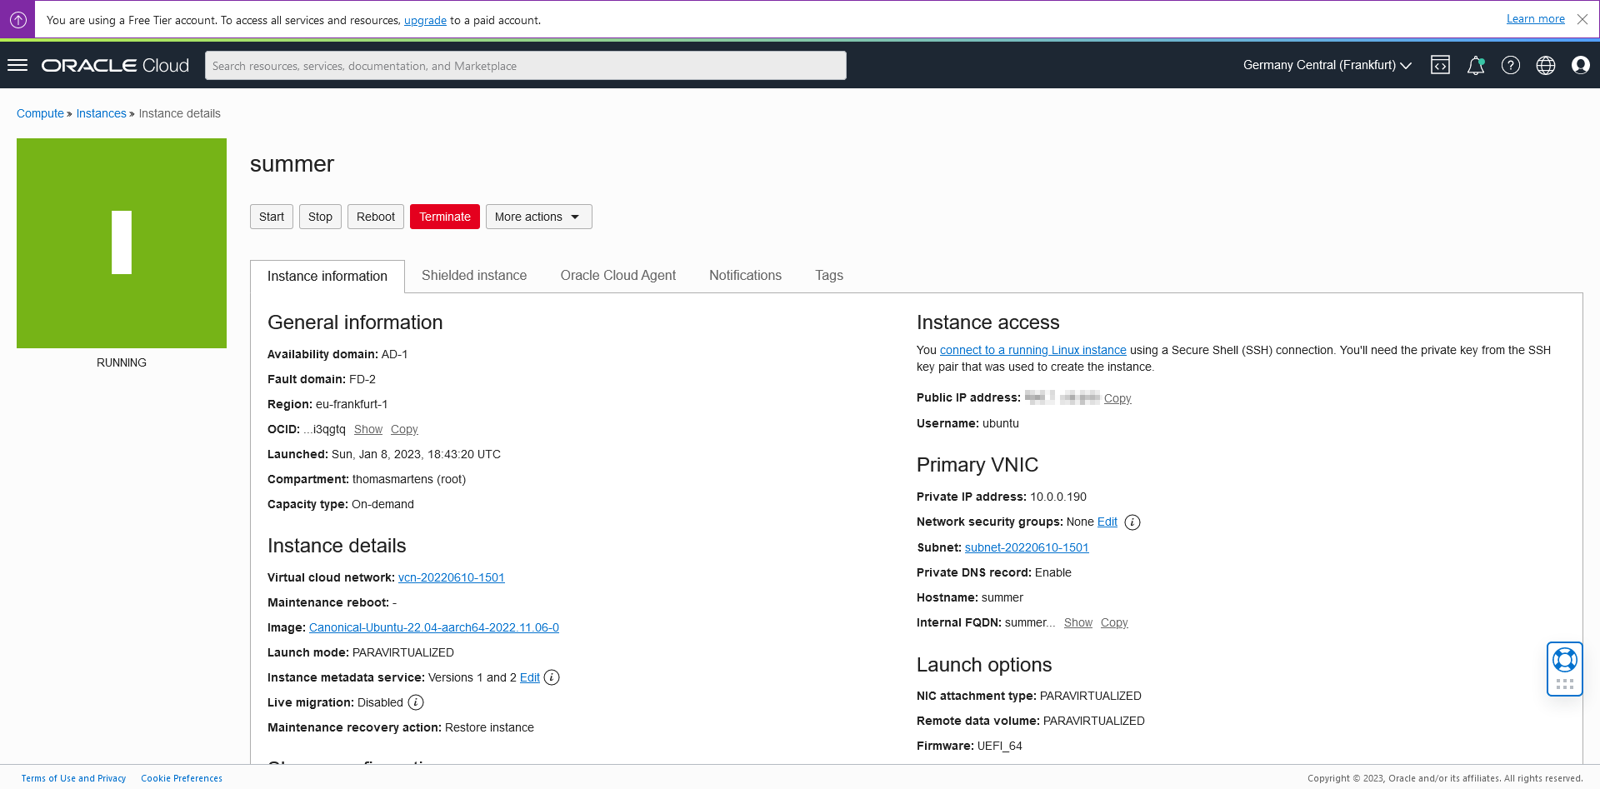Open the language globe selector
Image resolution: width=1600 pixels, height=789 pixels.
pyautogui.click(x=1546, y=65)
